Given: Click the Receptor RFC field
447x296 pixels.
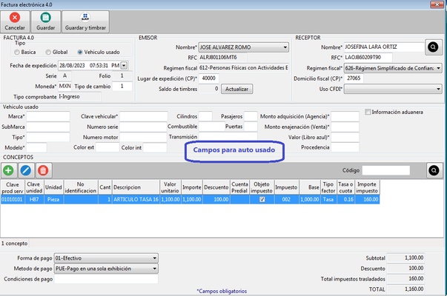Looking at the screenshot, I should 368,58.
